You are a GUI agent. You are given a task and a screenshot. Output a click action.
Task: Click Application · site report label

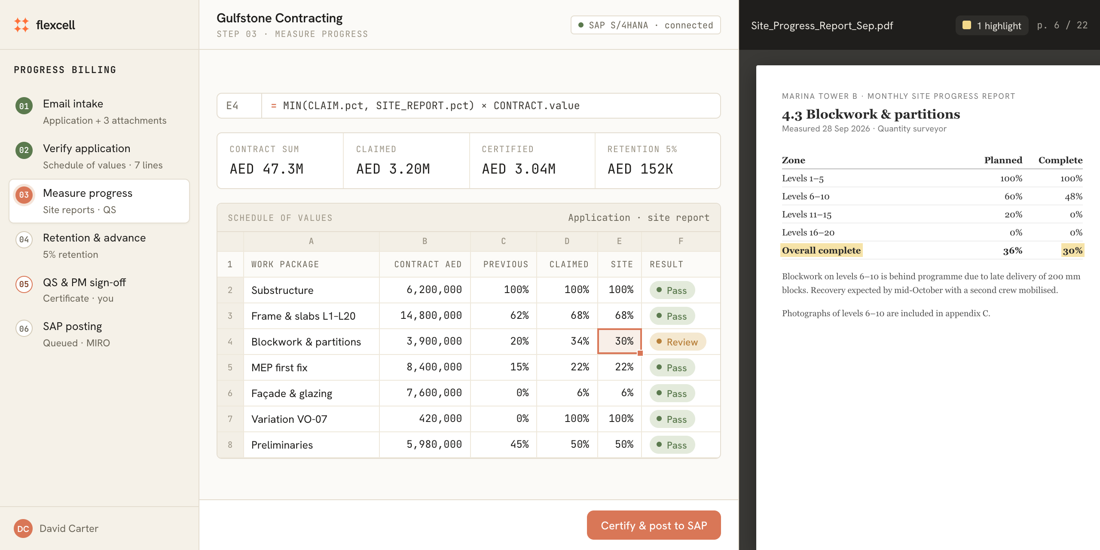[x=639, y=218]
